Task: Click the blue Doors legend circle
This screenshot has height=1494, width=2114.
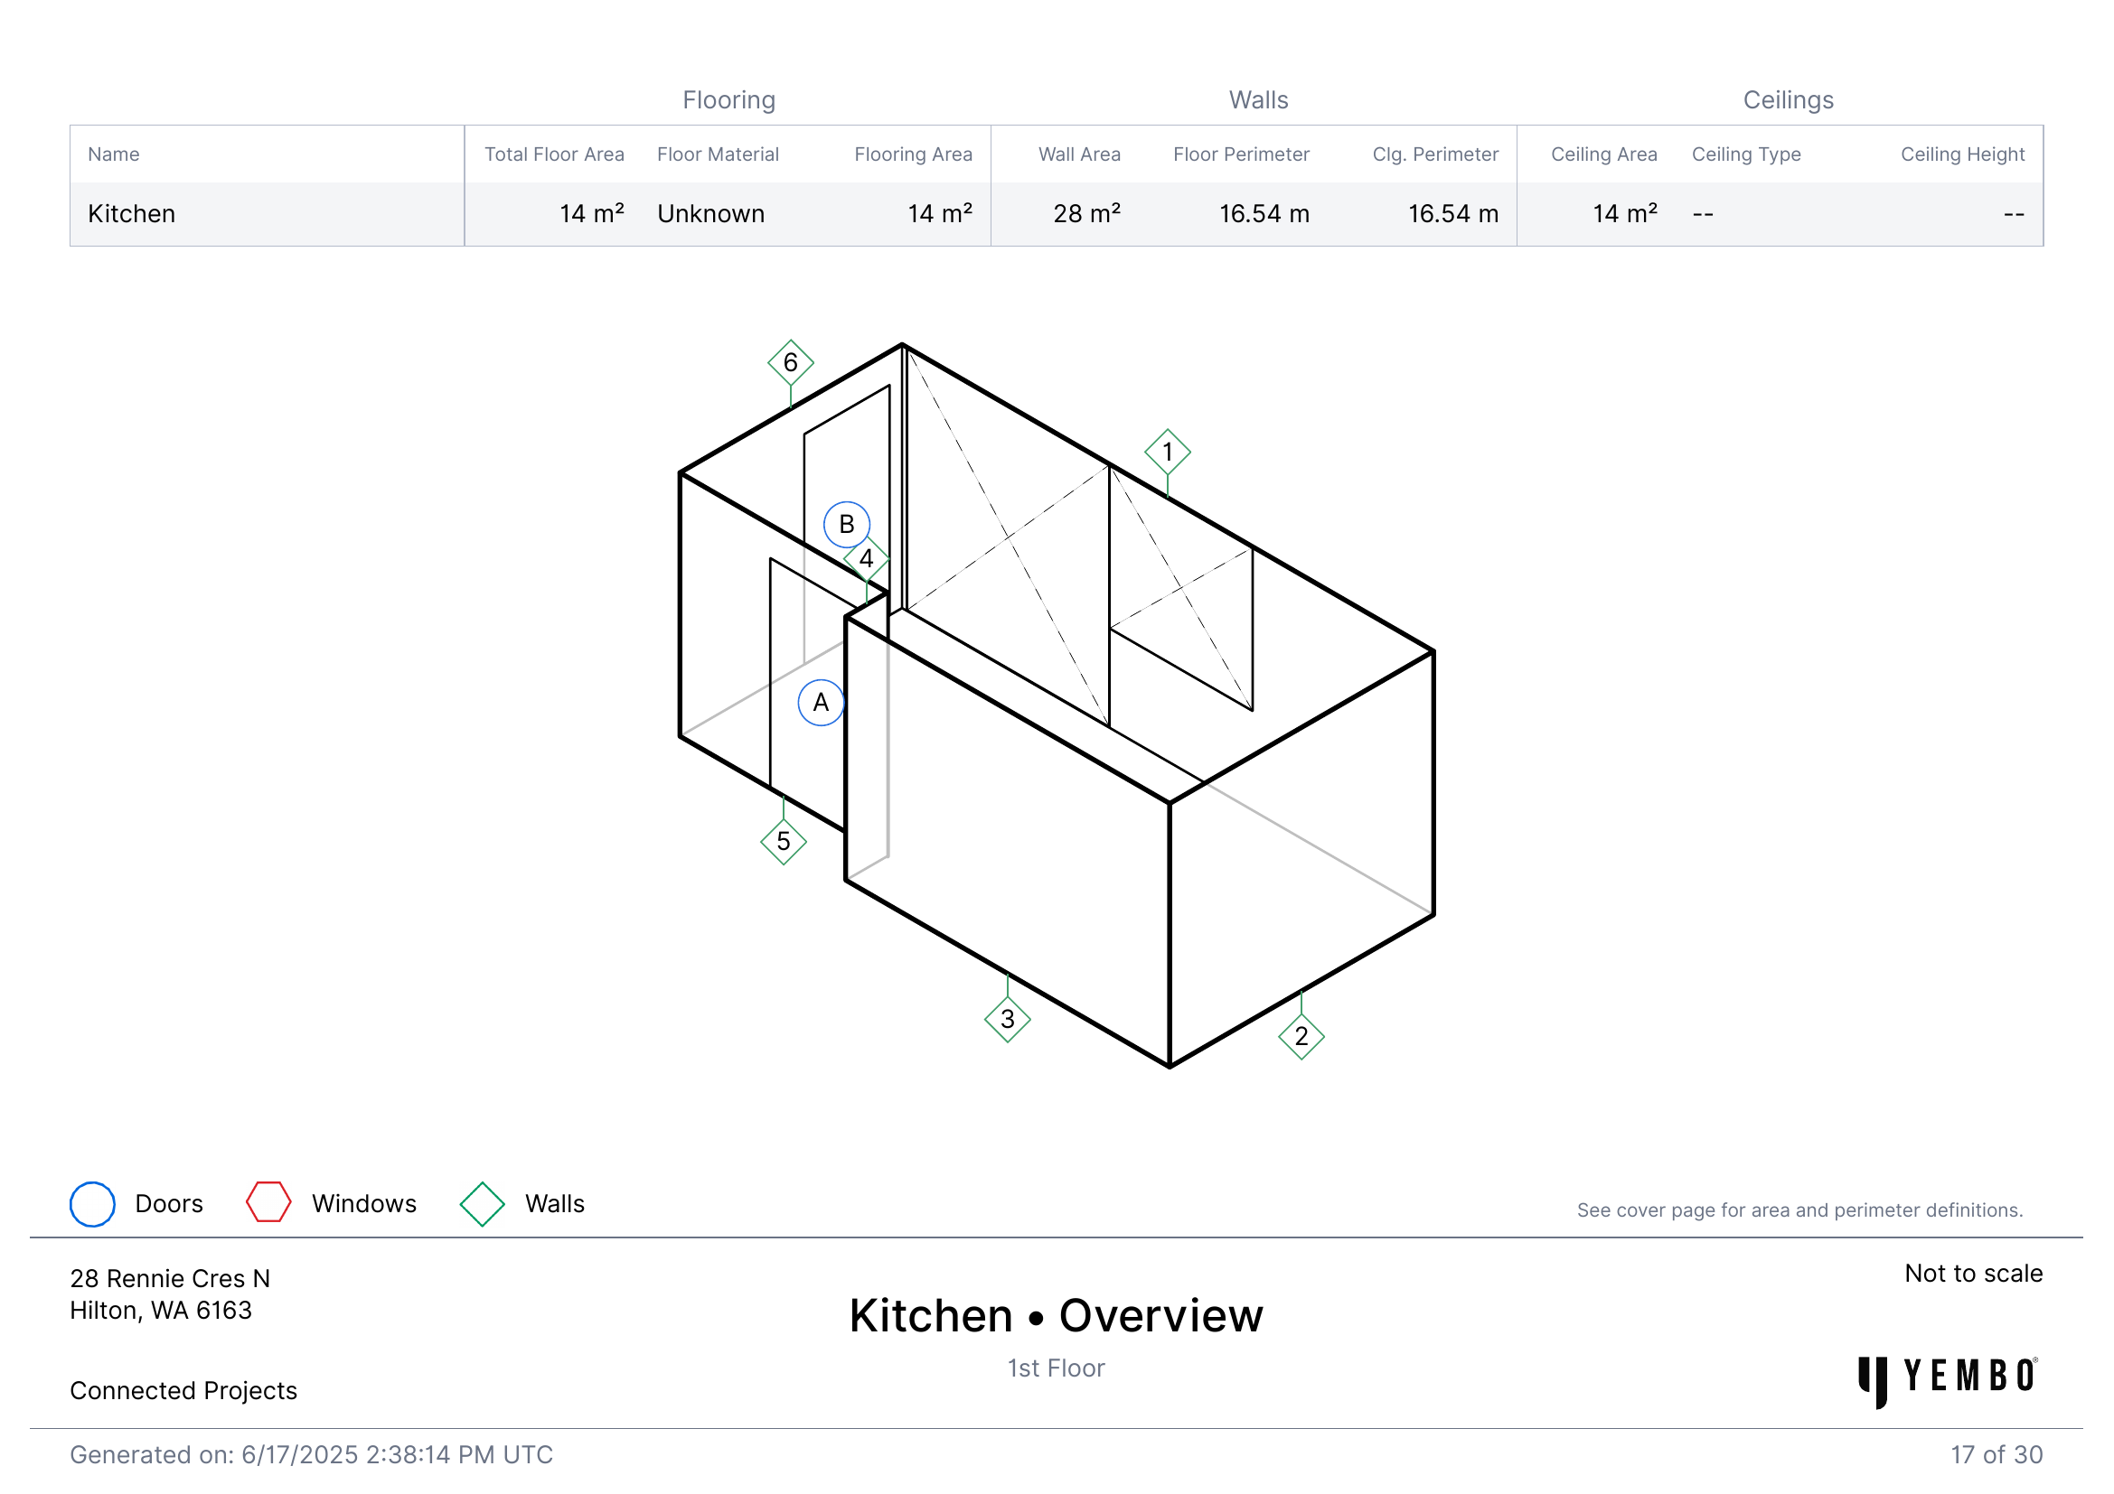Action: 93,1204
